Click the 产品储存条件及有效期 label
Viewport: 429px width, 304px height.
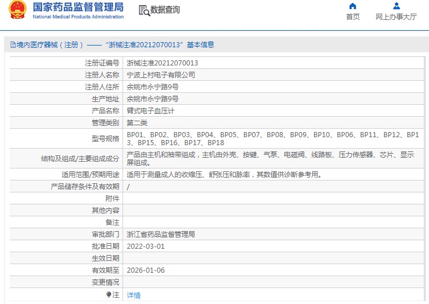pos(85,187)
